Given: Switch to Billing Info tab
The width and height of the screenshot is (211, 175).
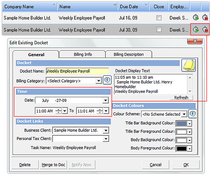Looking at the screenshot, I should [x=83, y=54].
